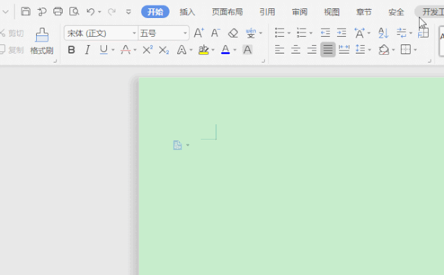Click the increase indent icon
Screen dimensions: 444x275
(x=341, y=33)
